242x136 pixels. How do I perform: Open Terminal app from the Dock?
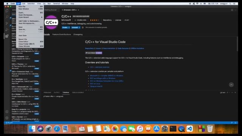[173, 129]
